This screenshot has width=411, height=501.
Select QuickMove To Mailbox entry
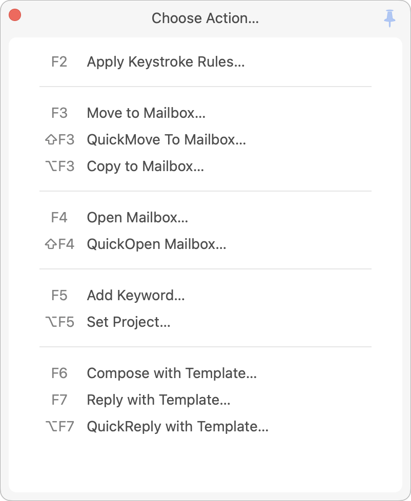[167, 139]
